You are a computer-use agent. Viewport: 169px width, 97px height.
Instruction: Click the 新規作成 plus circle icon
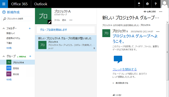(x=4, y=12)
